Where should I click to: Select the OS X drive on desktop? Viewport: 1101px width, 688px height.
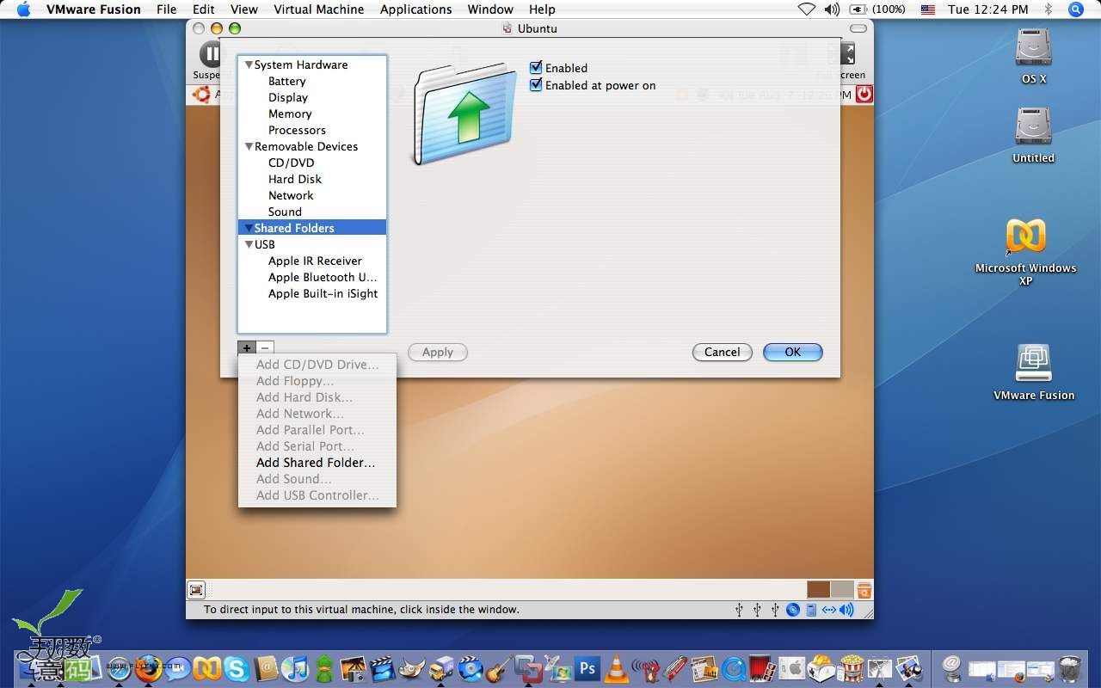[x=1033, y=55]
